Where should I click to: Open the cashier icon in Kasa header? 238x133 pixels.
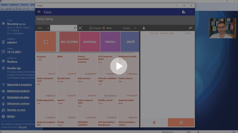184,12
